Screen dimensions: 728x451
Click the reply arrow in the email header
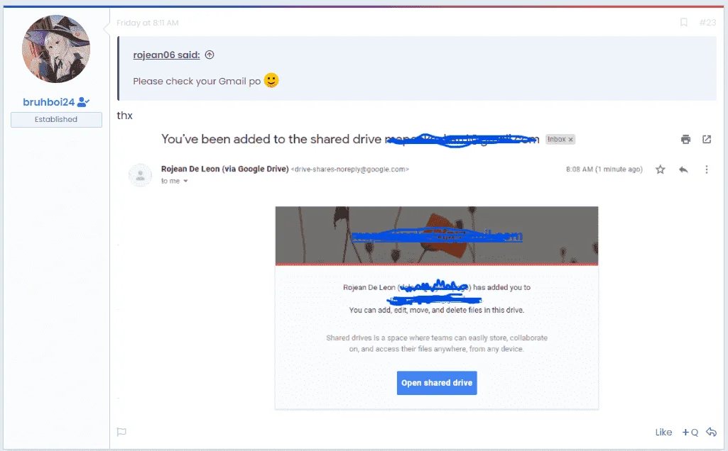(x=683, y=169)
